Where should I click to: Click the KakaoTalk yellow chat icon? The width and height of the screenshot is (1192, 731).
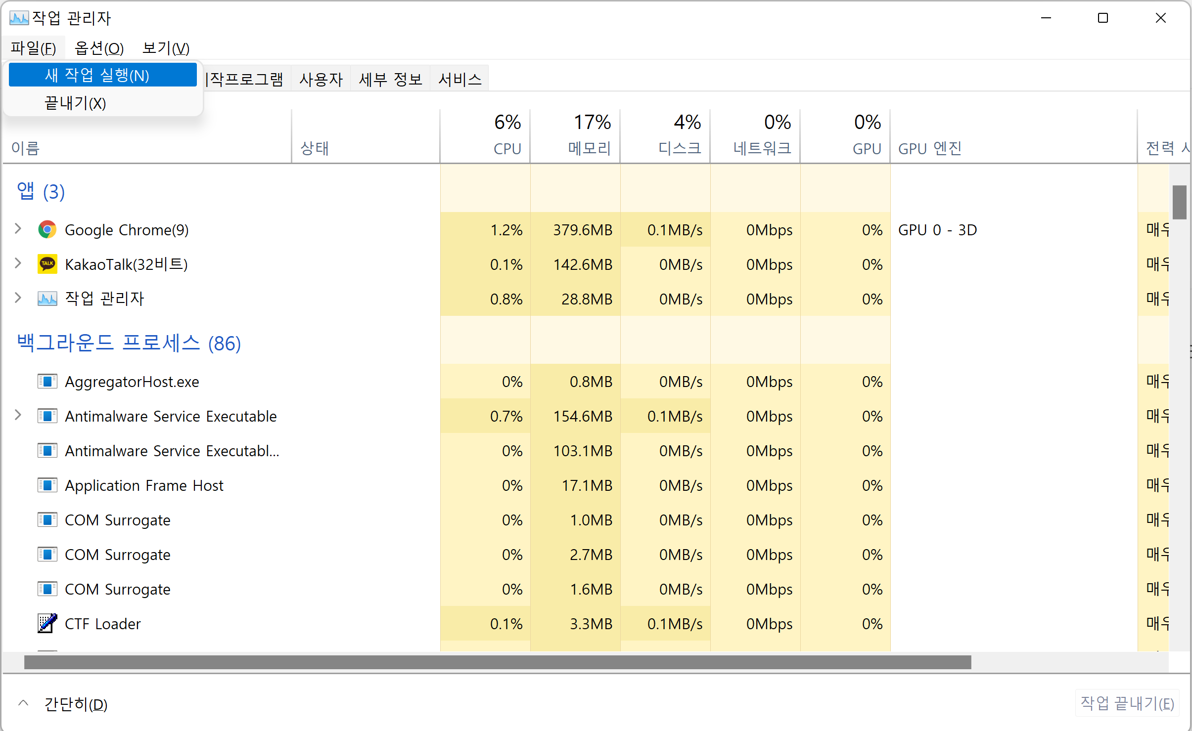tap(47, 264)
